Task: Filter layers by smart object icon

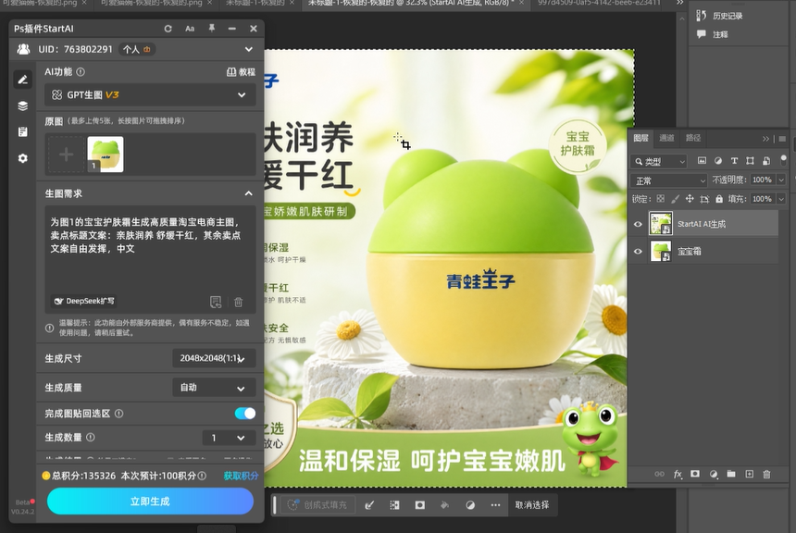Action: pyautogui.click(x=766, y=161)
